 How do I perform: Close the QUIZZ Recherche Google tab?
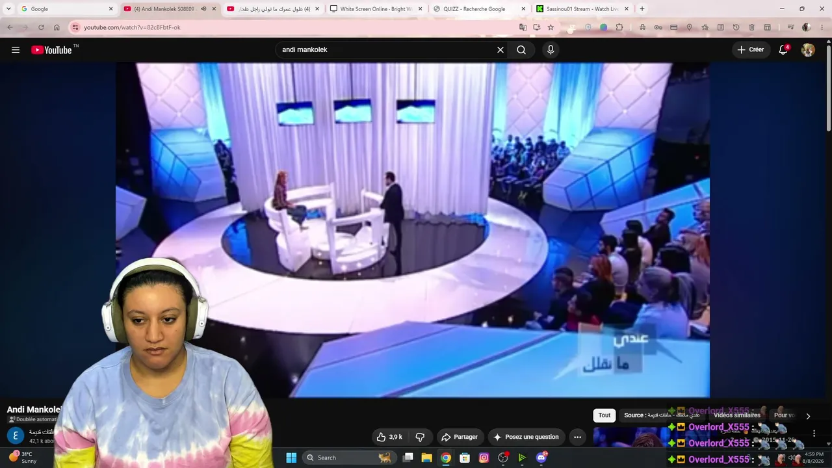tap(524, 9)
